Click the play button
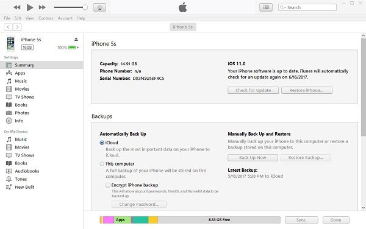366x229 pixels. point(30,7)
